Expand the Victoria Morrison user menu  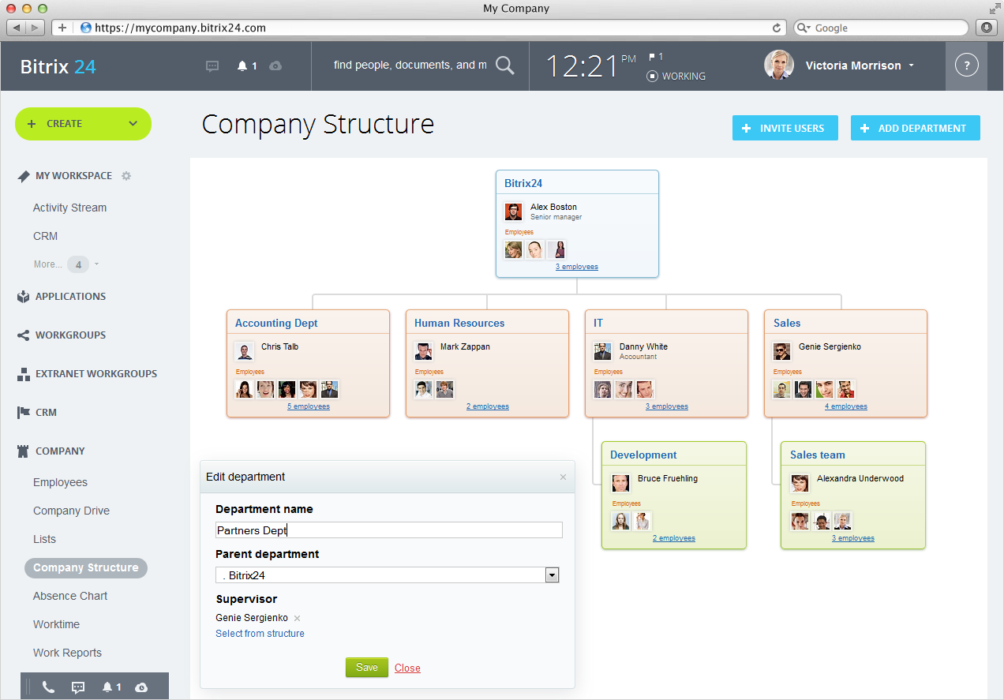click(x=912, y=66)
